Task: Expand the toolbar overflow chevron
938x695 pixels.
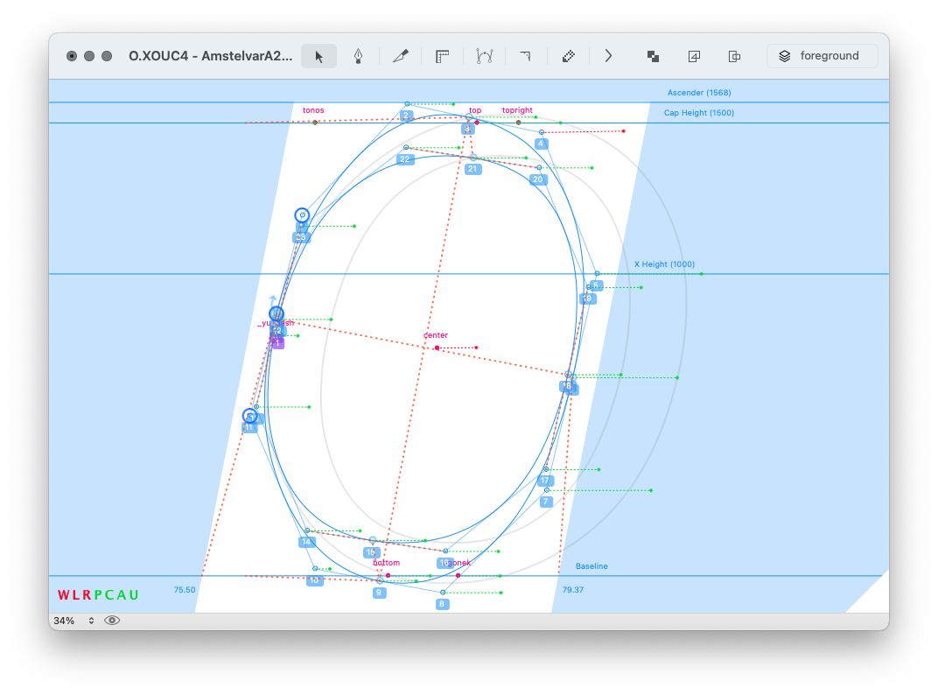Action: (609, 56)
